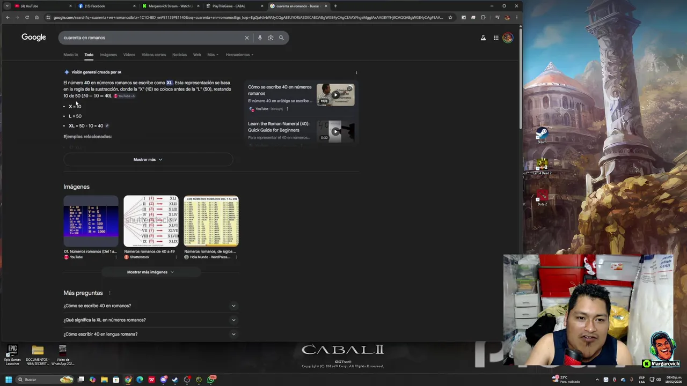
Task: Open the Chrome tab list dropdown arrow
Action: click(7, 6)
